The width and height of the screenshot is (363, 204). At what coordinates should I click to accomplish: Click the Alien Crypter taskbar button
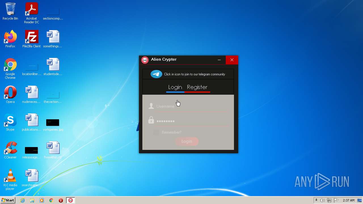[71, 200]
